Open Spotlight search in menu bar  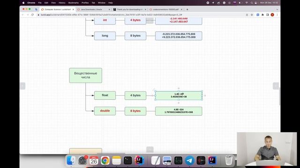[x=252, y=3]
